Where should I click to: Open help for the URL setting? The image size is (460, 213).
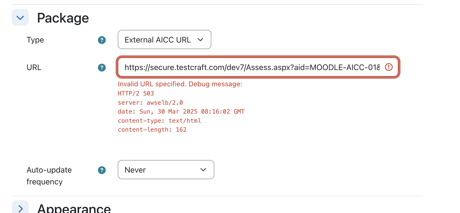pyautogui.click(x=102, y=68)
